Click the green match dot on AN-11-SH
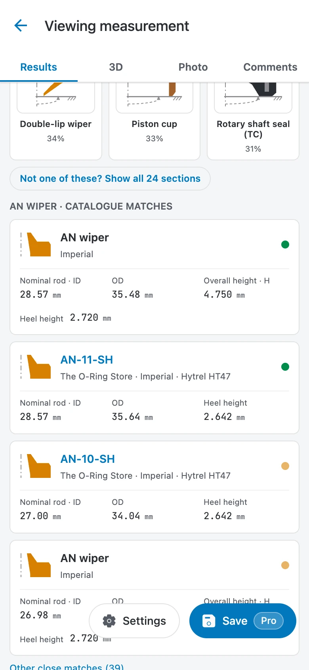Viewport: 309px width, 670px height. click(285, 367)
